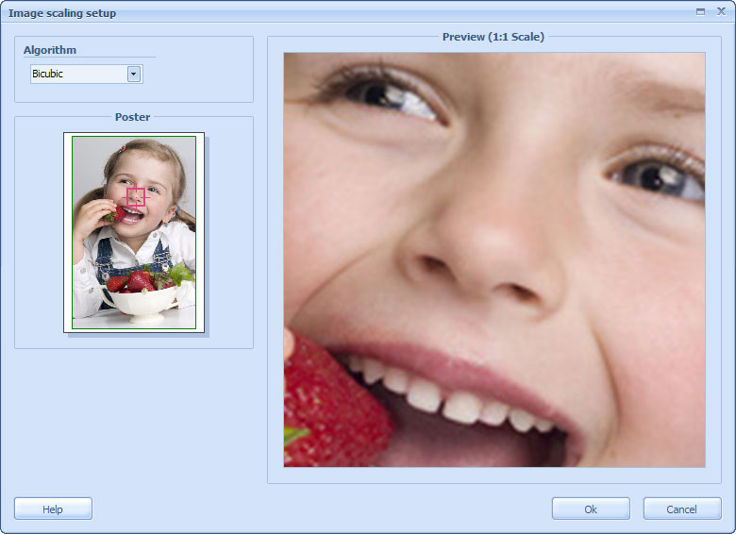Close the Image scaling setup dialog
This screenshot has height=534, width=736.
click(x=722, y=11)
